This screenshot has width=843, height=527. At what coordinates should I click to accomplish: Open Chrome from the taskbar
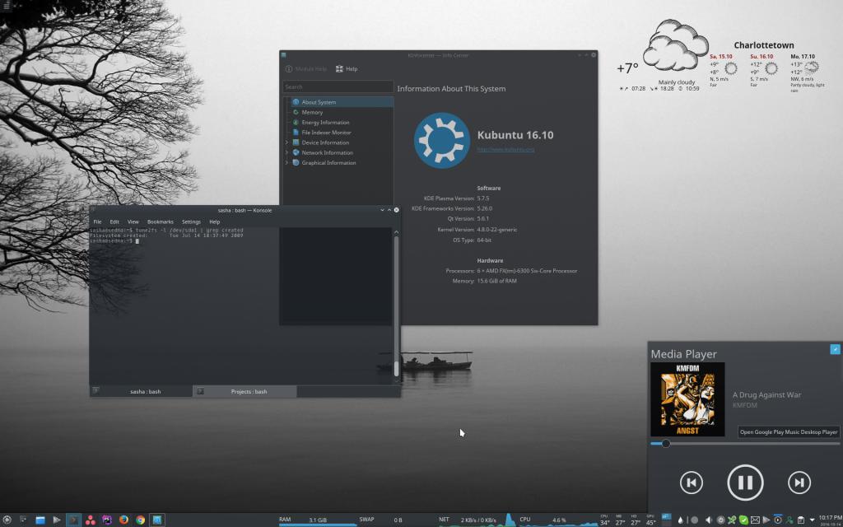[141, 520]
